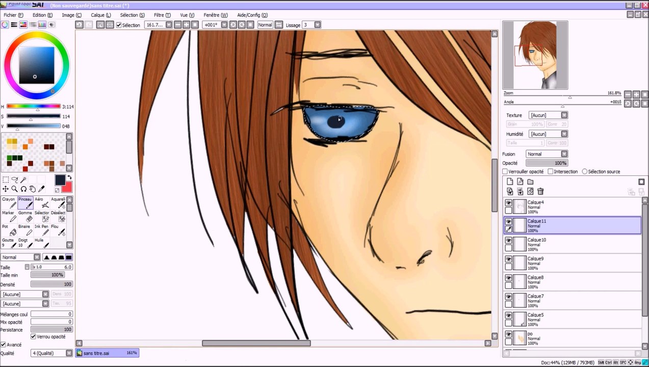Hide layer Calque7 via eye icon
Screen dimensions: 649x367
508,297
